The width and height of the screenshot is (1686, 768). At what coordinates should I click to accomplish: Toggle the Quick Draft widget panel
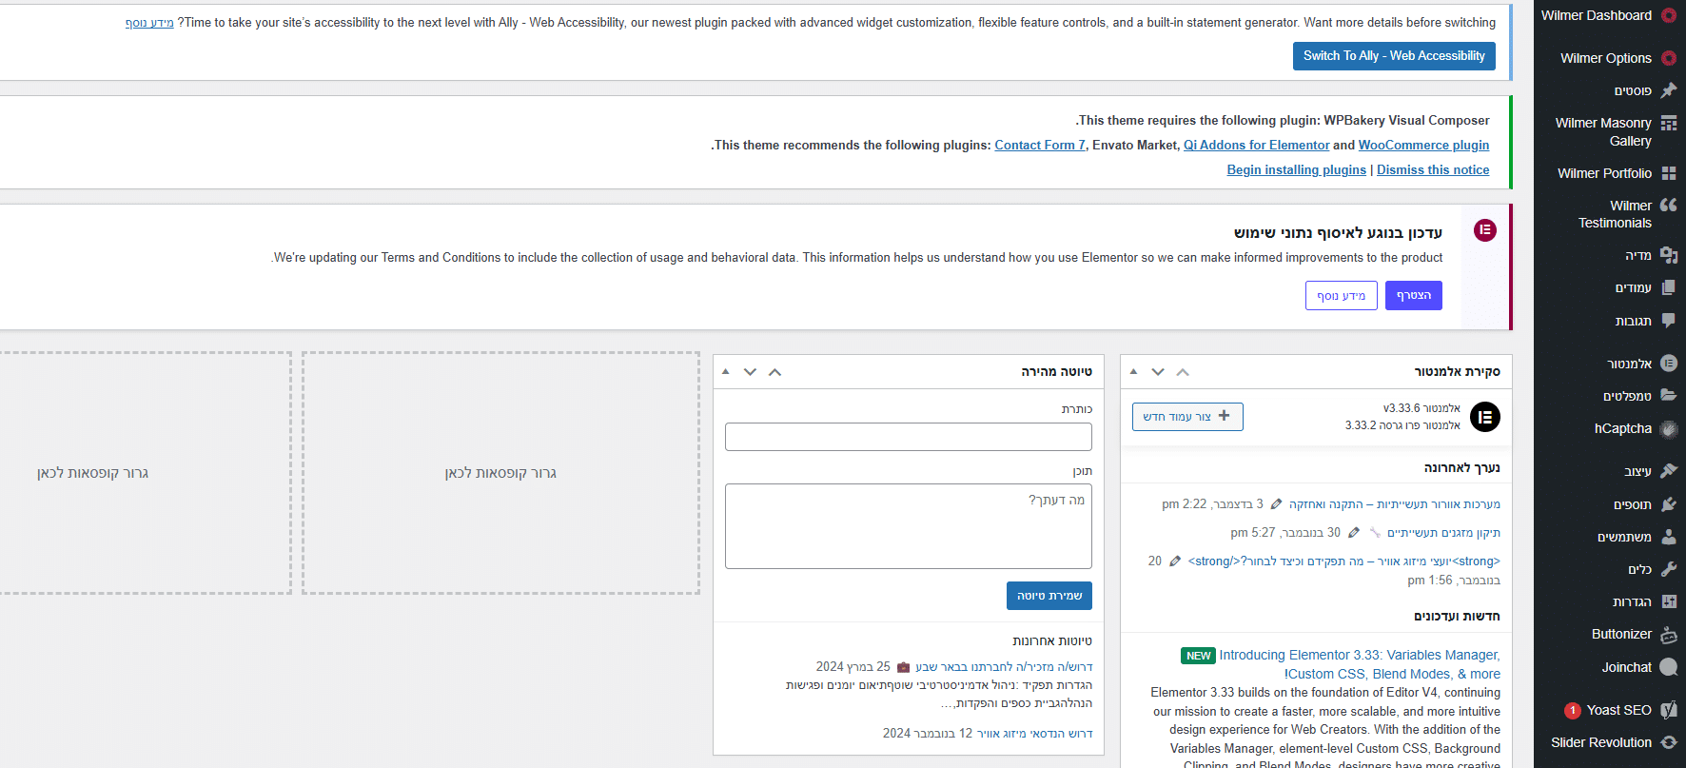[x=725, y=372]
